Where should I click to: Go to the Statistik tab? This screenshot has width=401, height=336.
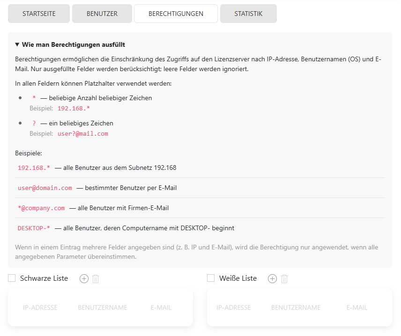[x=248, y=14]
